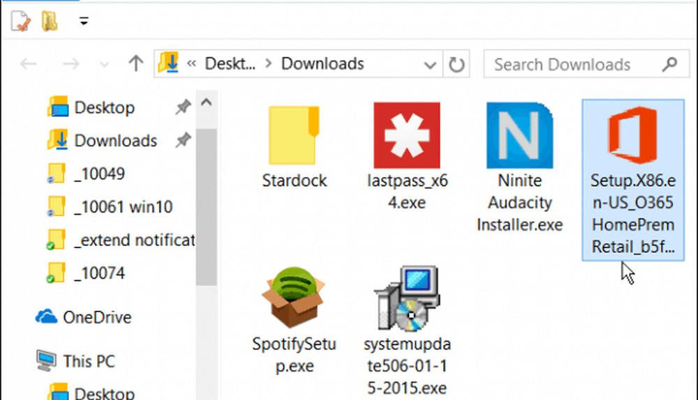Unpin Downloads using its pin icon
The image size is (698, 400).
coord(183,141)
